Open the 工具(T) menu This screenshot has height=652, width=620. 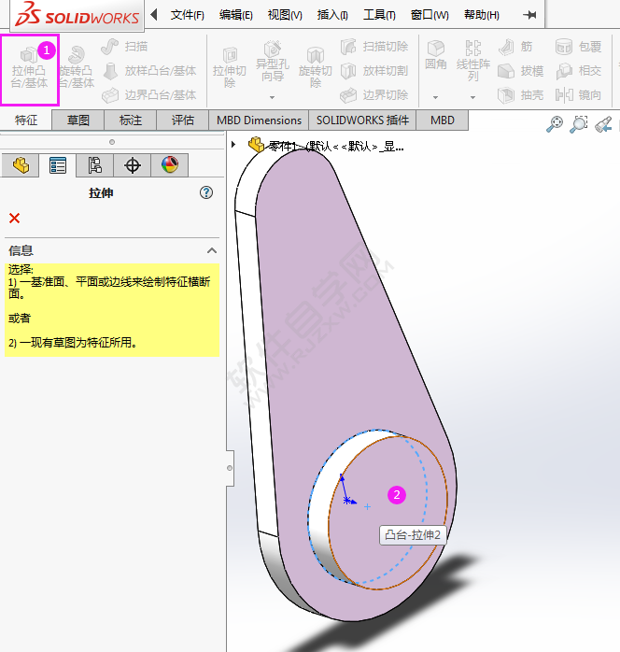pyautogui.click(x=379, y=15)
